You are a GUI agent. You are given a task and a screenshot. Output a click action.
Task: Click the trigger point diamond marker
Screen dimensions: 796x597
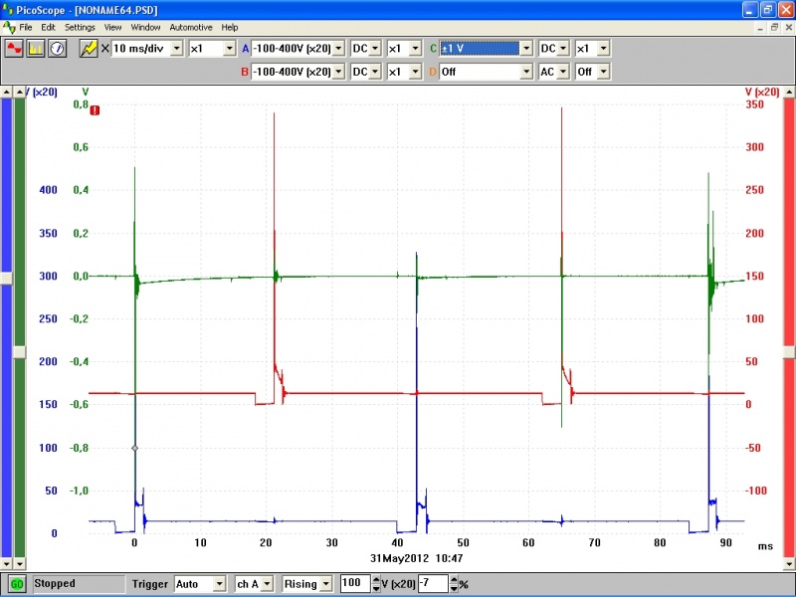[x=134, y=449]
